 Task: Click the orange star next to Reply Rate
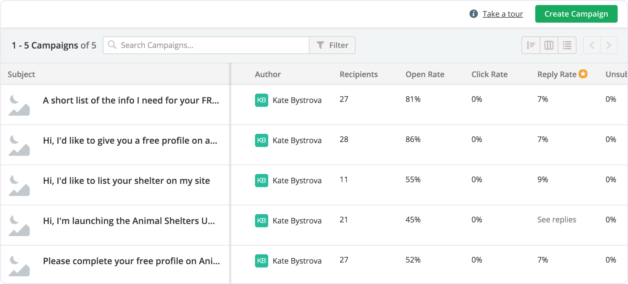click(583, 74)
